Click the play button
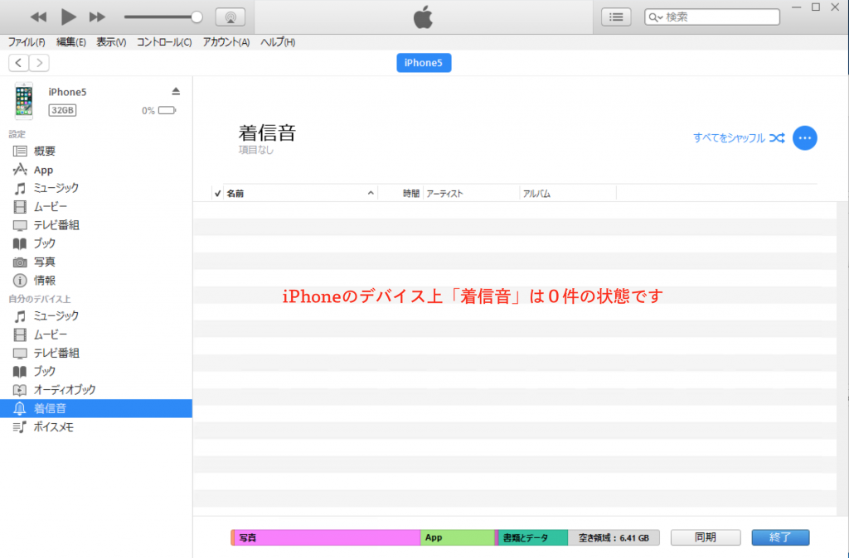This screenshot has width=849, height=558. coord(68,17)
